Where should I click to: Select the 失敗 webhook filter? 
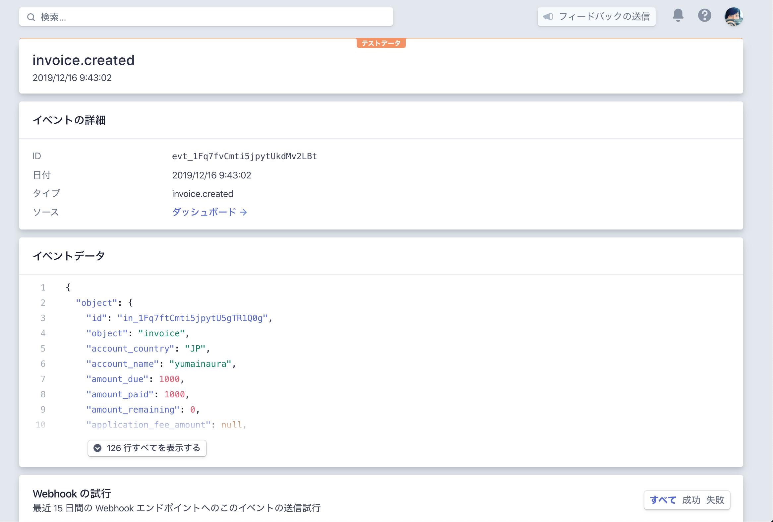(715, 500)
